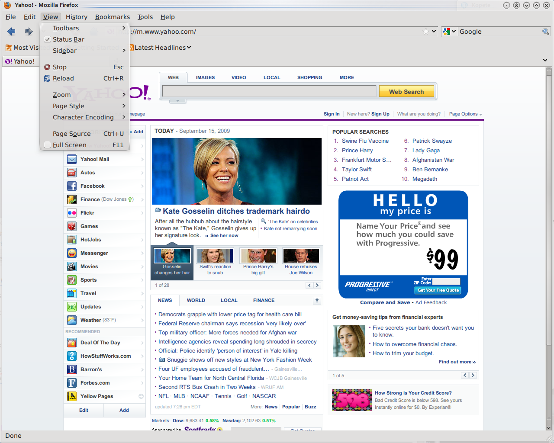The image size is (554, 443).
Task: Open the Travel suitcase icon
Action: tap(72, 293)
